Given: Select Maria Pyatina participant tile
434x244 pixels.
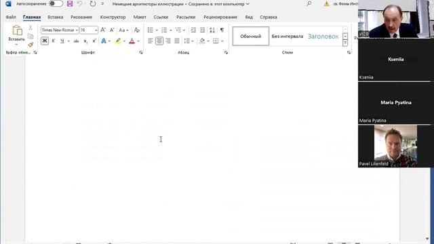Looking at the screenshot, I should click(395, 103).
